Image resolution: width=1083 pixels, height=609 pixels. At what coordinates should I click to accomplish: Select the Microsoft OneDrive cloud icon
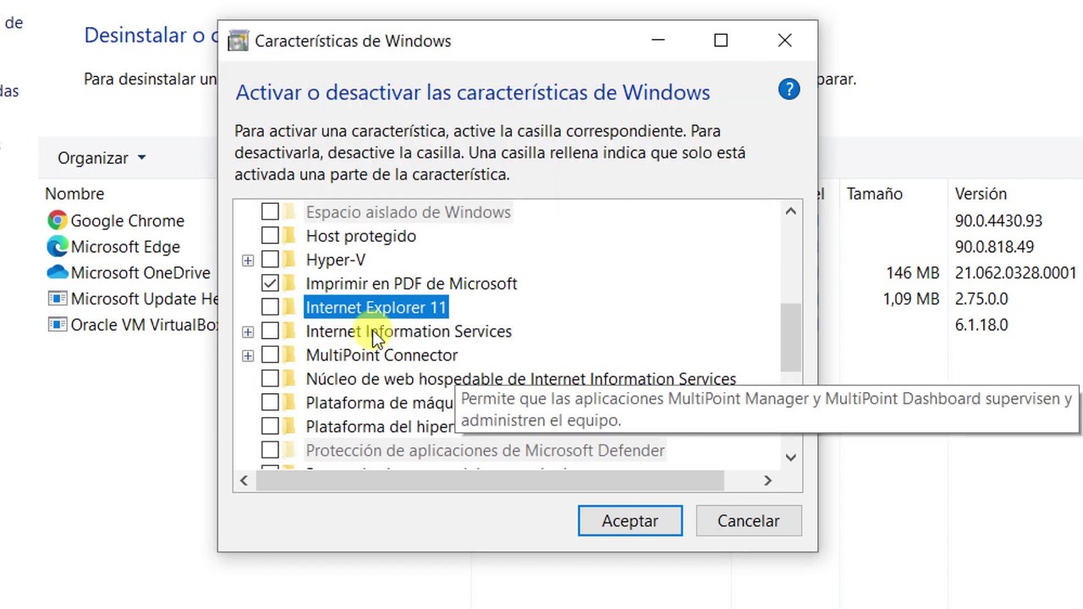point(57,272)
